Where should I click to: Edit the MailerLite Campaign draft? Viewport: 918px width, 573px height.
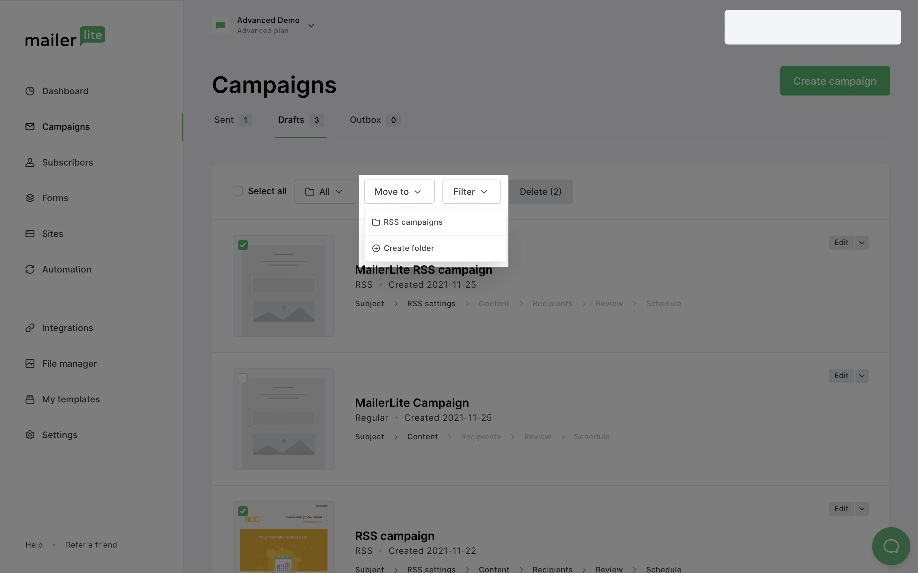coord(841,376)
